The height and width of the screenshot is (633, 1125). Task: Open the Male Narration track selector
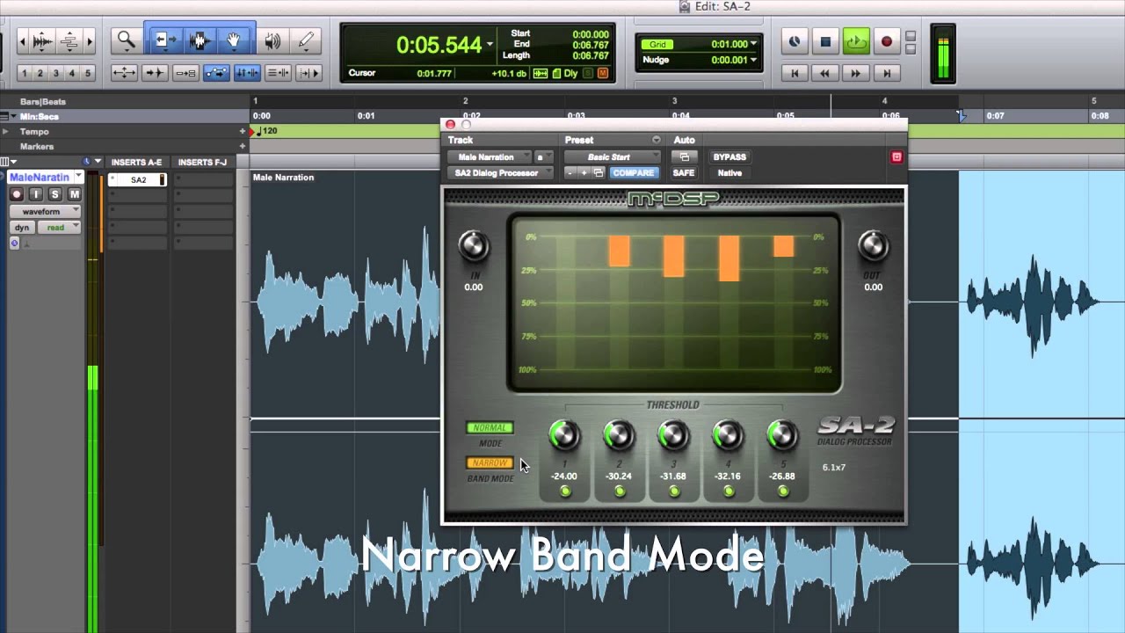coord(490,156)
